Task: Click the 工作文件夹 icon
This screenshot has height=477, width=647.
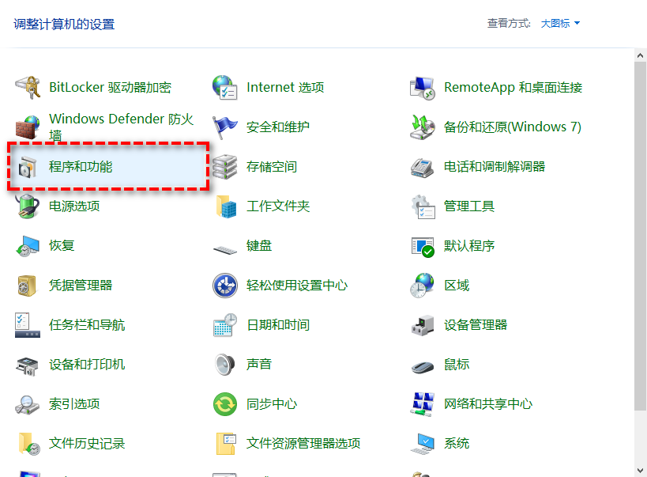Action: point(226,206)
